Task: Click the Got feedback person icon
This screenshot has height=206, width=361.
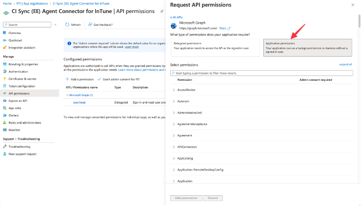Action: [x=90, y=25]
